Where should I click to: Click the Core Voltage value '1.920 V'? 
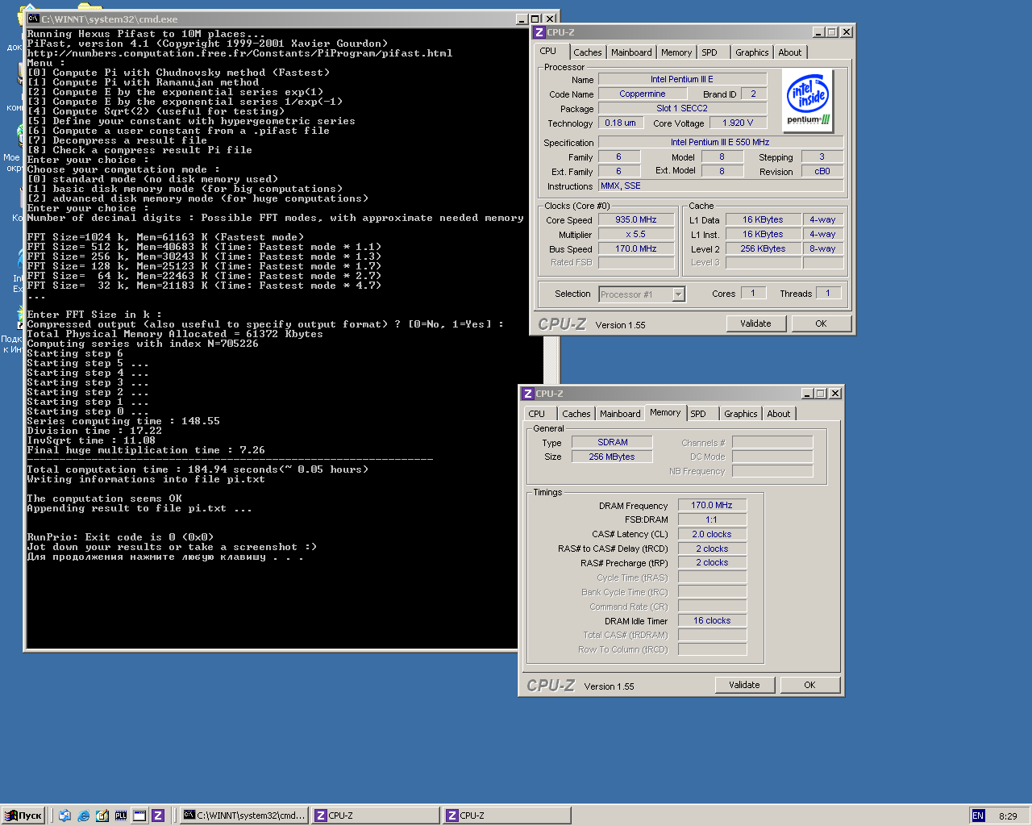(x=738, y=123)
